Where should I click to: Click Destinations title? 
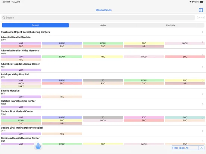tap(103, 10)
